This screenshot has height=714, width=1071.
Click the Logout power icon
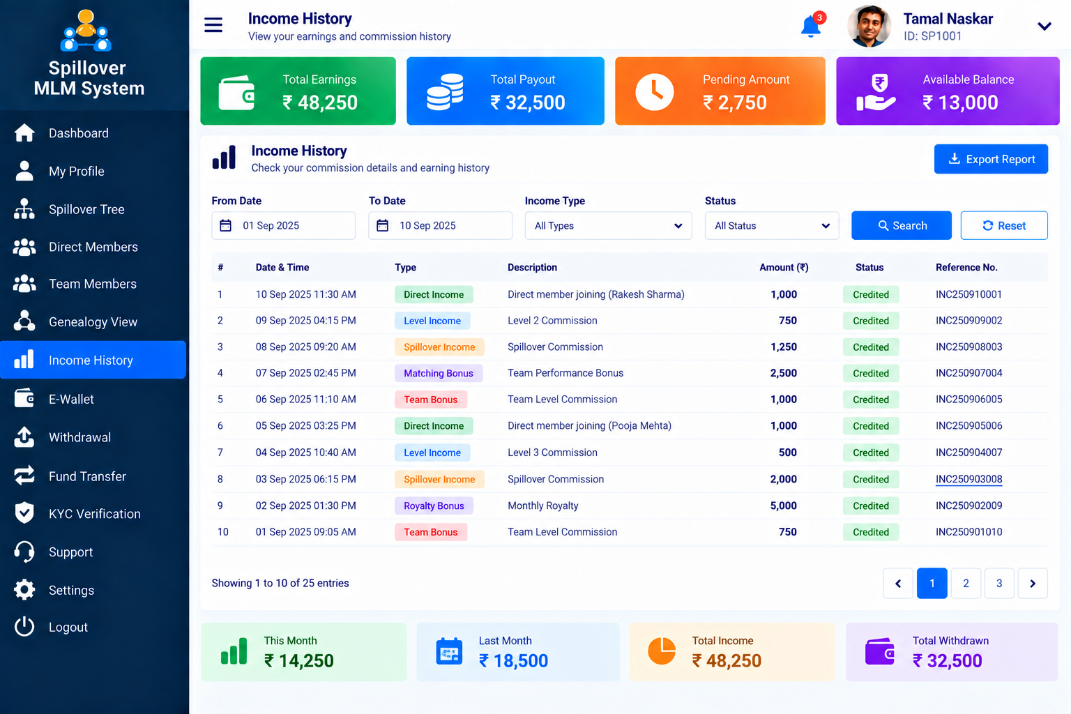(x=24, y=627)
